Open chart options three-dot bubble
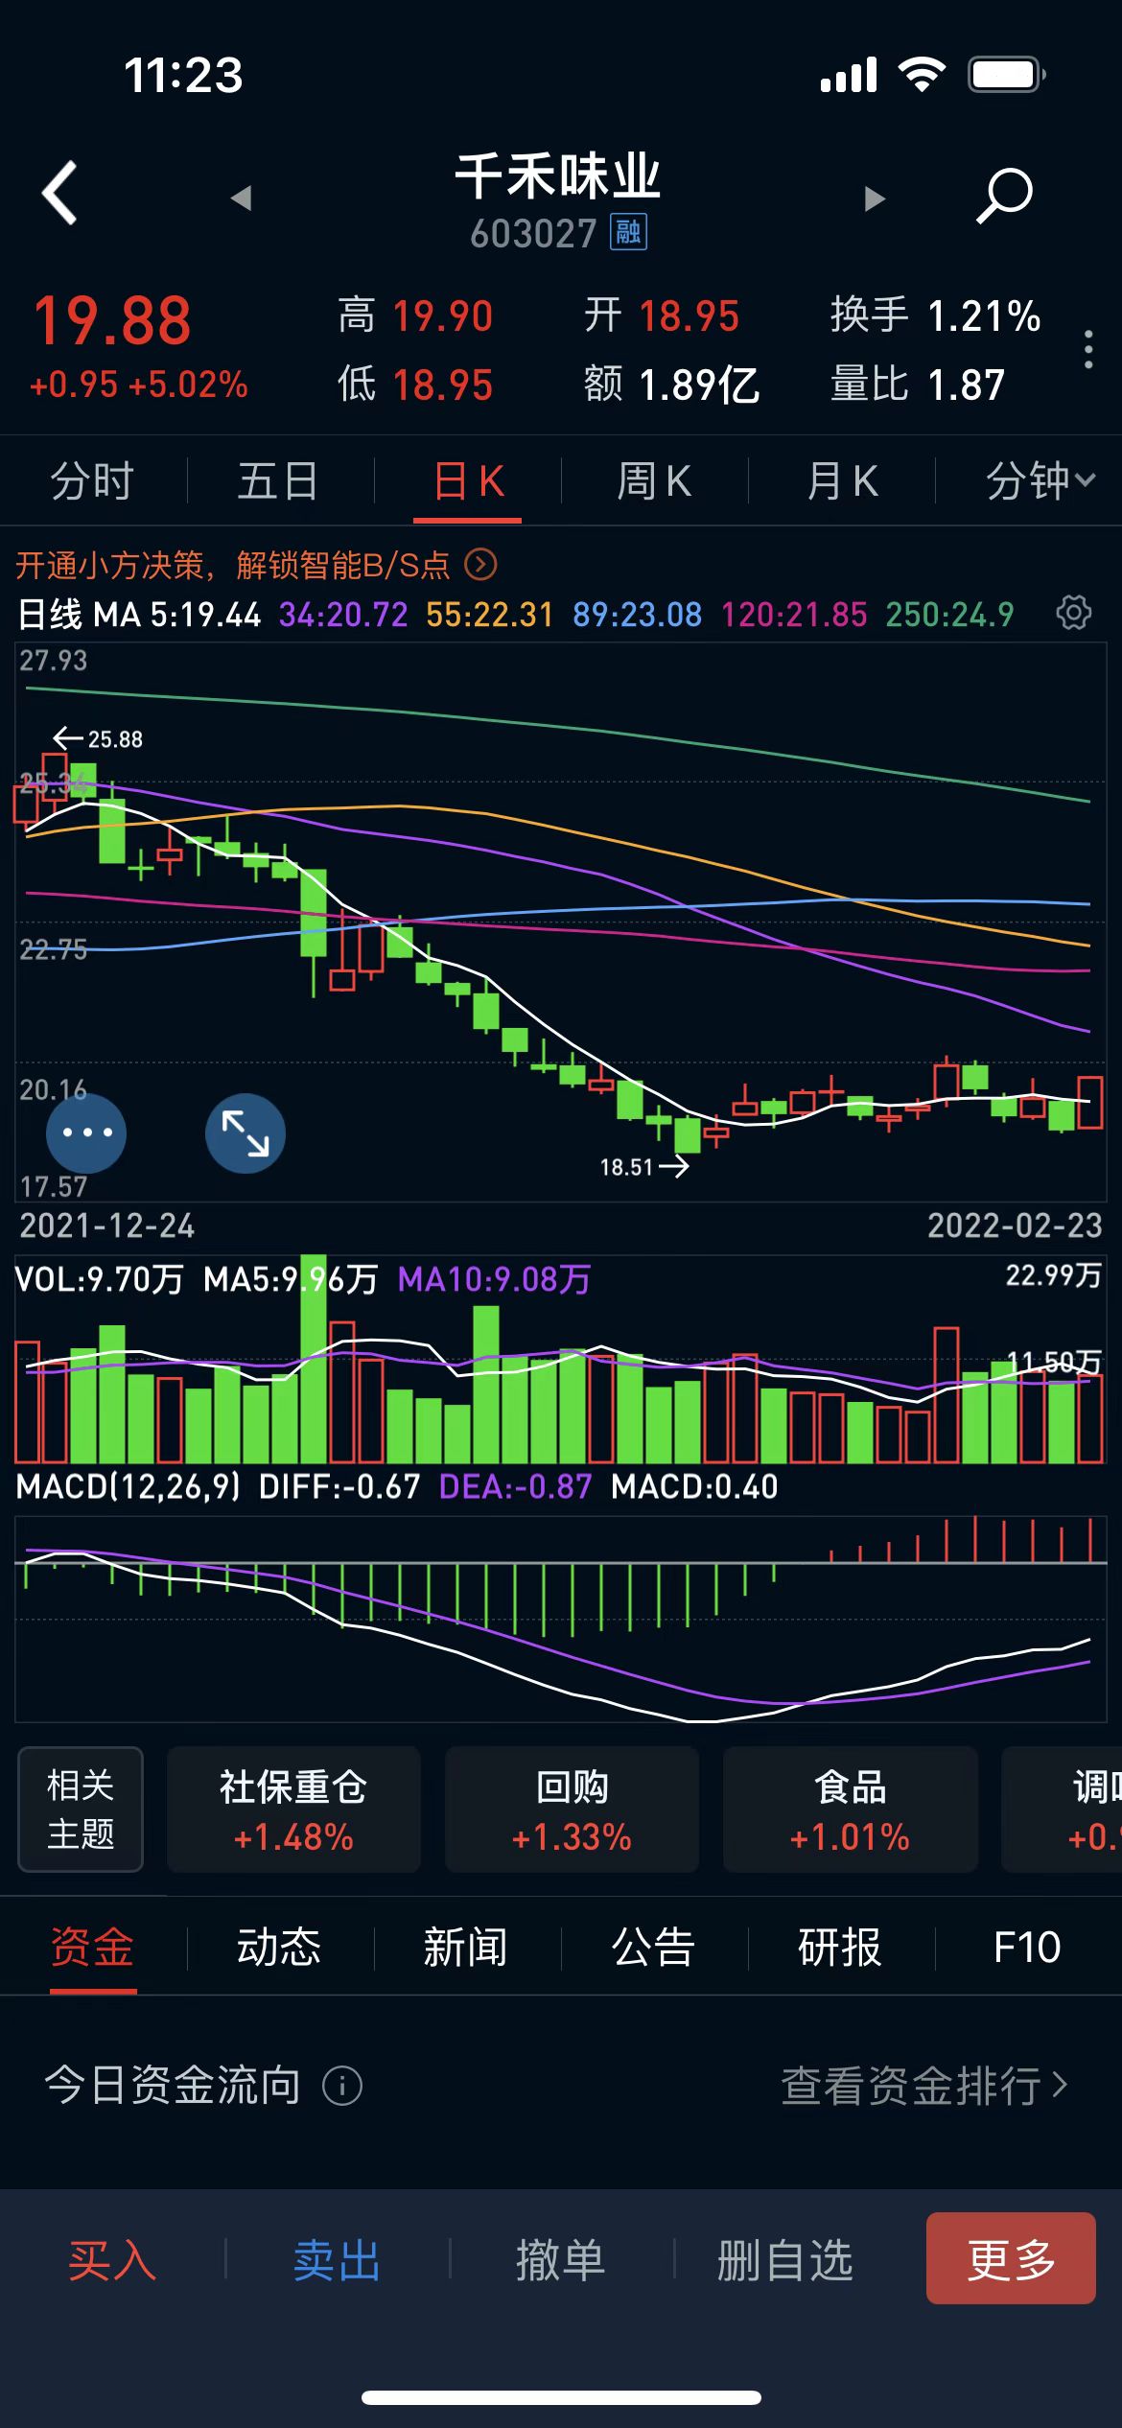 point(86,1132)
